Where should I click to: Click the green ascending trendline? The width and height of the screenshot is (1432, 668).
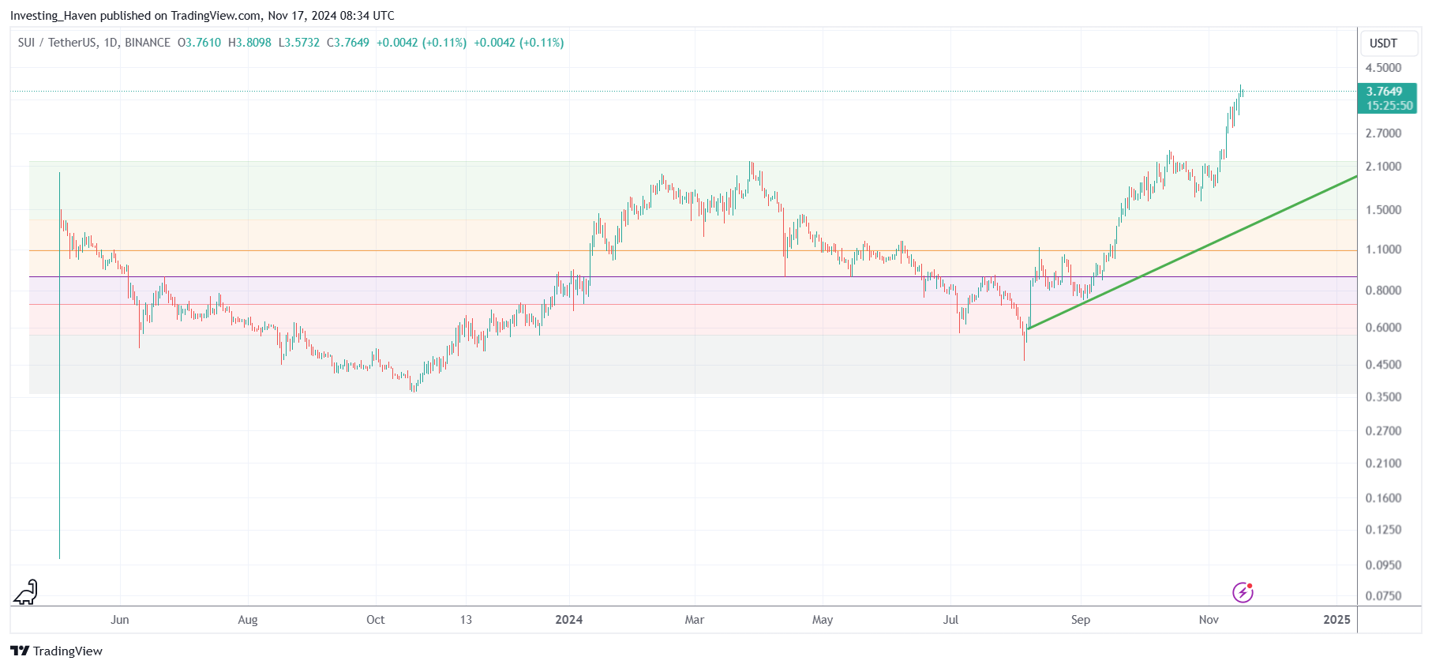point(1192,253)
